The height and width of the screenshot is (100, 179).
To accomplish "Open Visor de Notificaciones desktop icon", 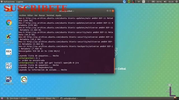I will pyautogui.click(x=9, y=39).
